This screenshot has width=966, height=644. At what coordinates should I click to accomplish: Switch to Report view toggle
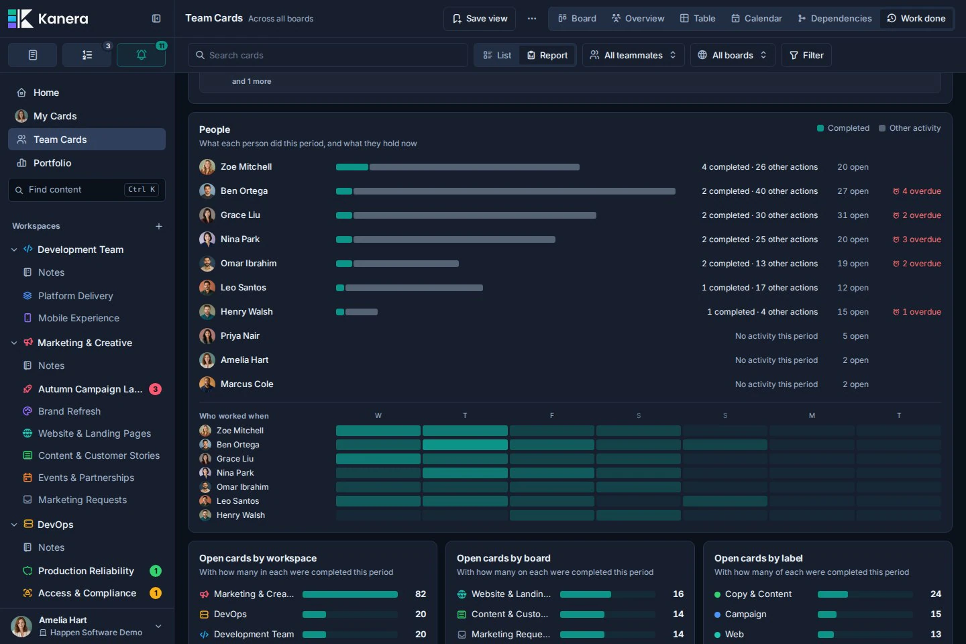pos(547,55)
